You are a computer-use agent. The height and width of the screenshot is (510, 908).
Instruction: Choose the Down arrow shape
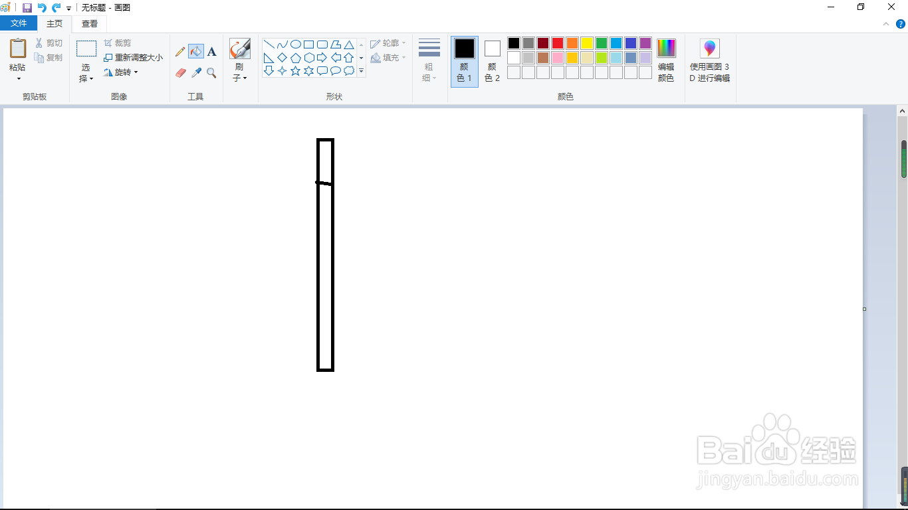(269, 70)
